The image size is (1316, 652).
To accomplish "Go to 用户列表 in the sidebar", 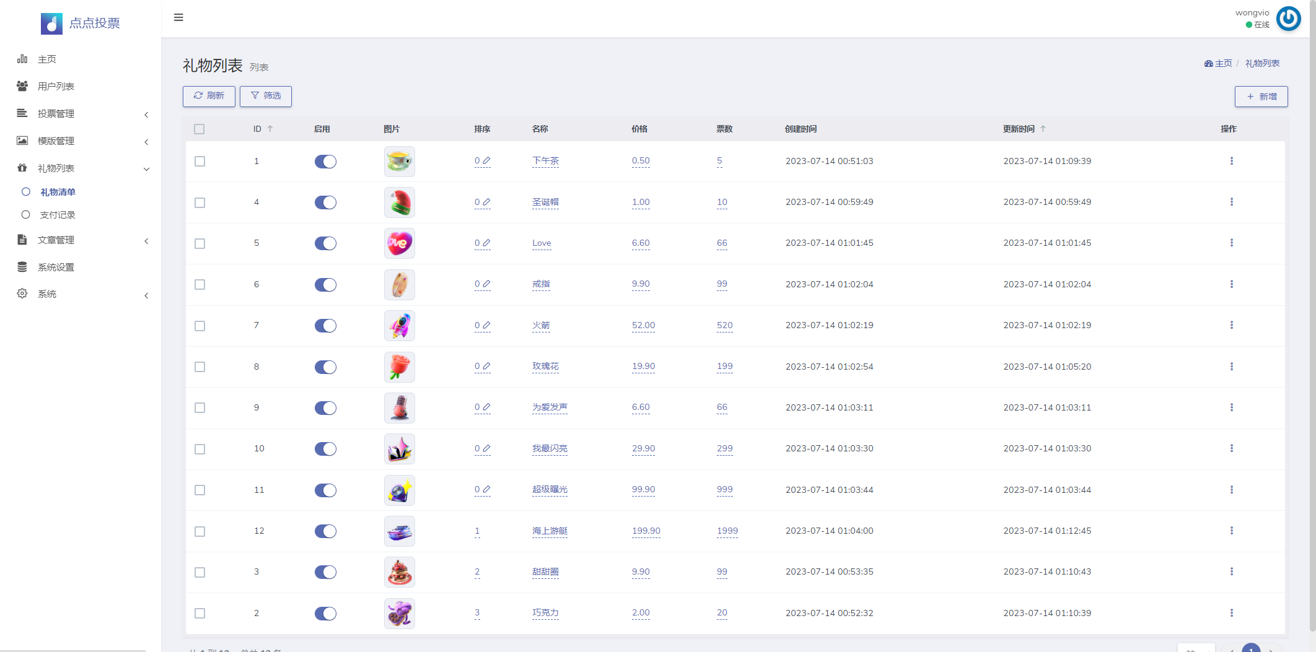I will pyautogui.click(x=56, y=87).
